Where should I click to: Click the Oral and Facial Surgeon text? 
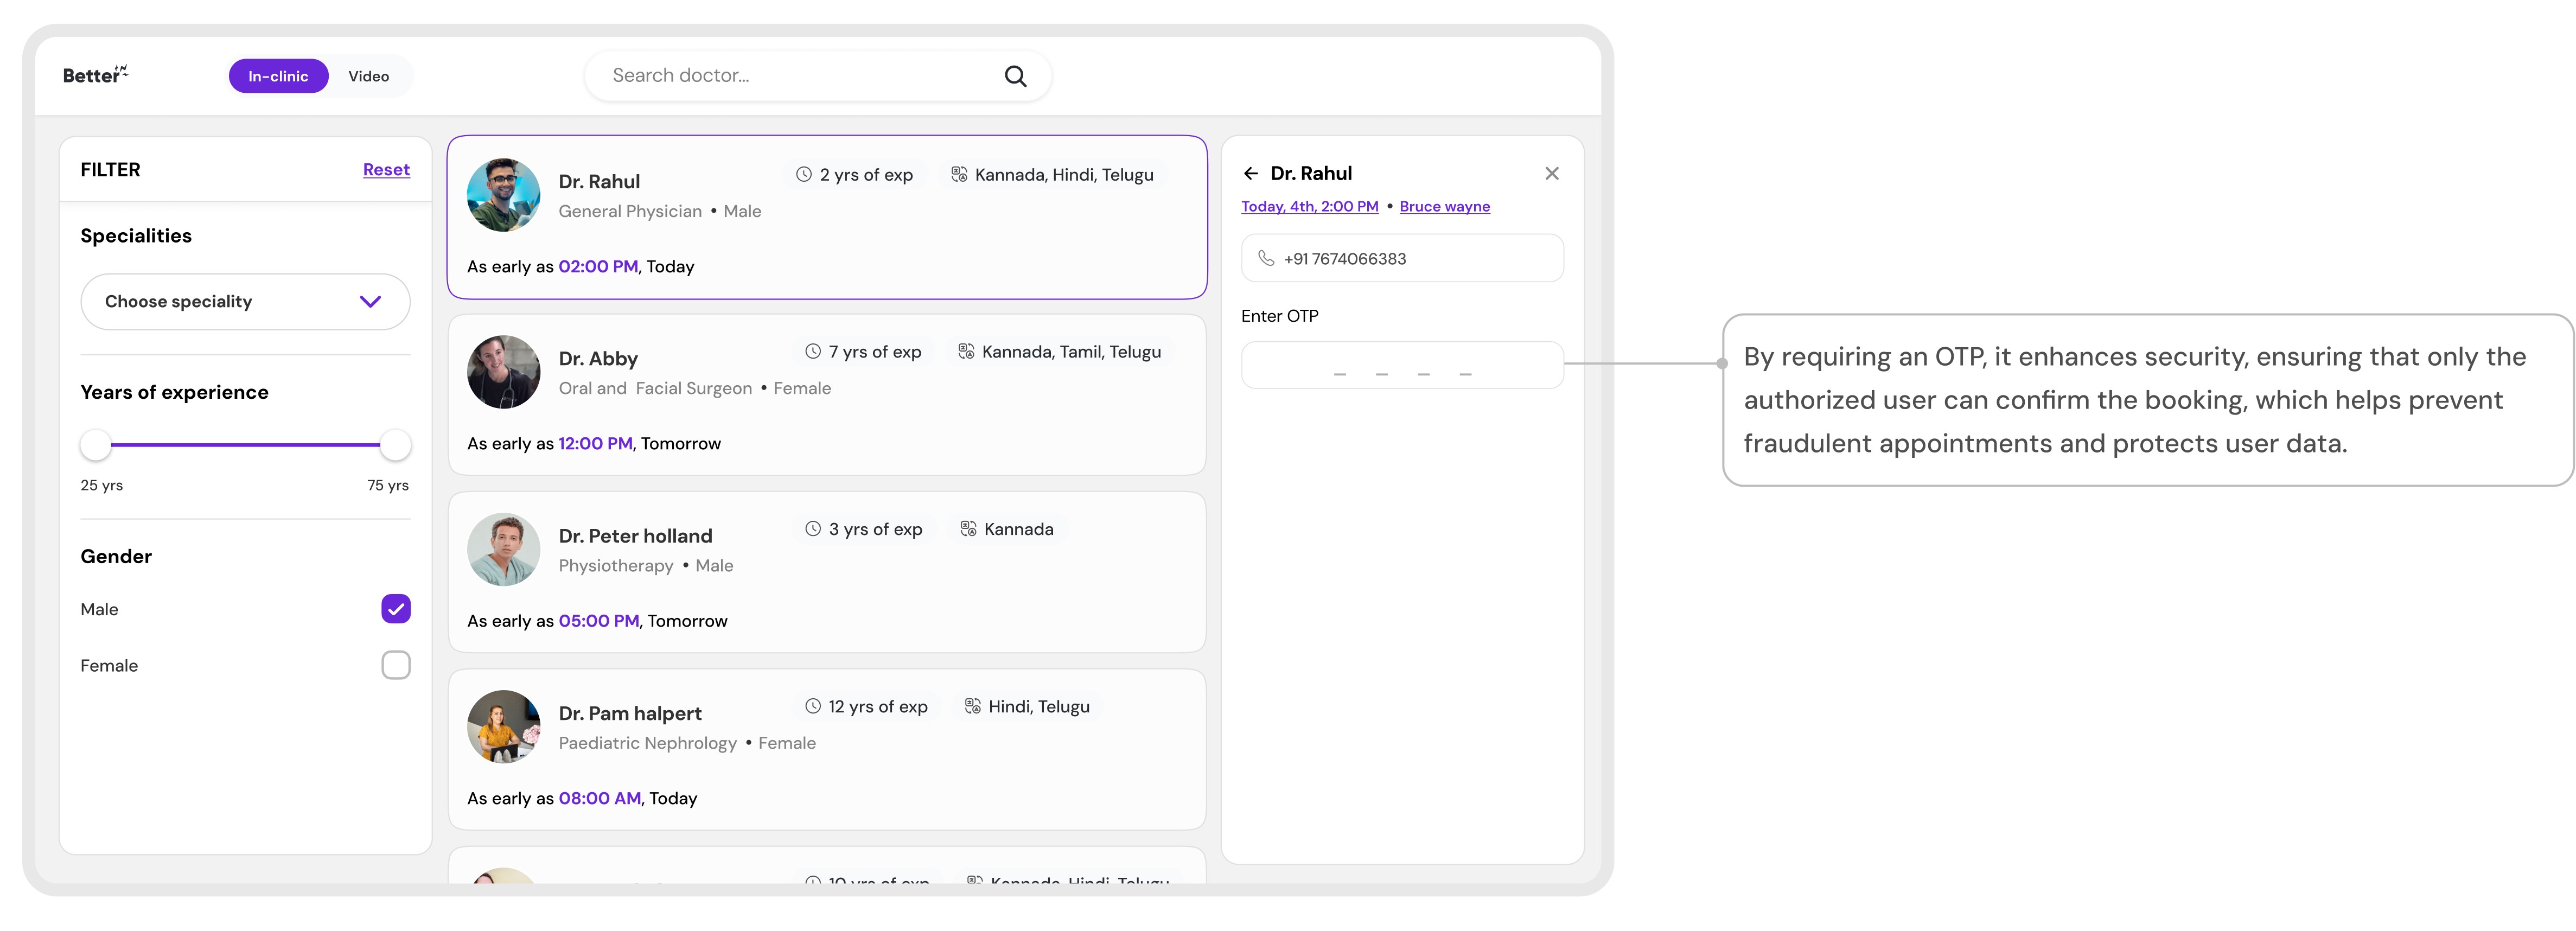(655, 389)
